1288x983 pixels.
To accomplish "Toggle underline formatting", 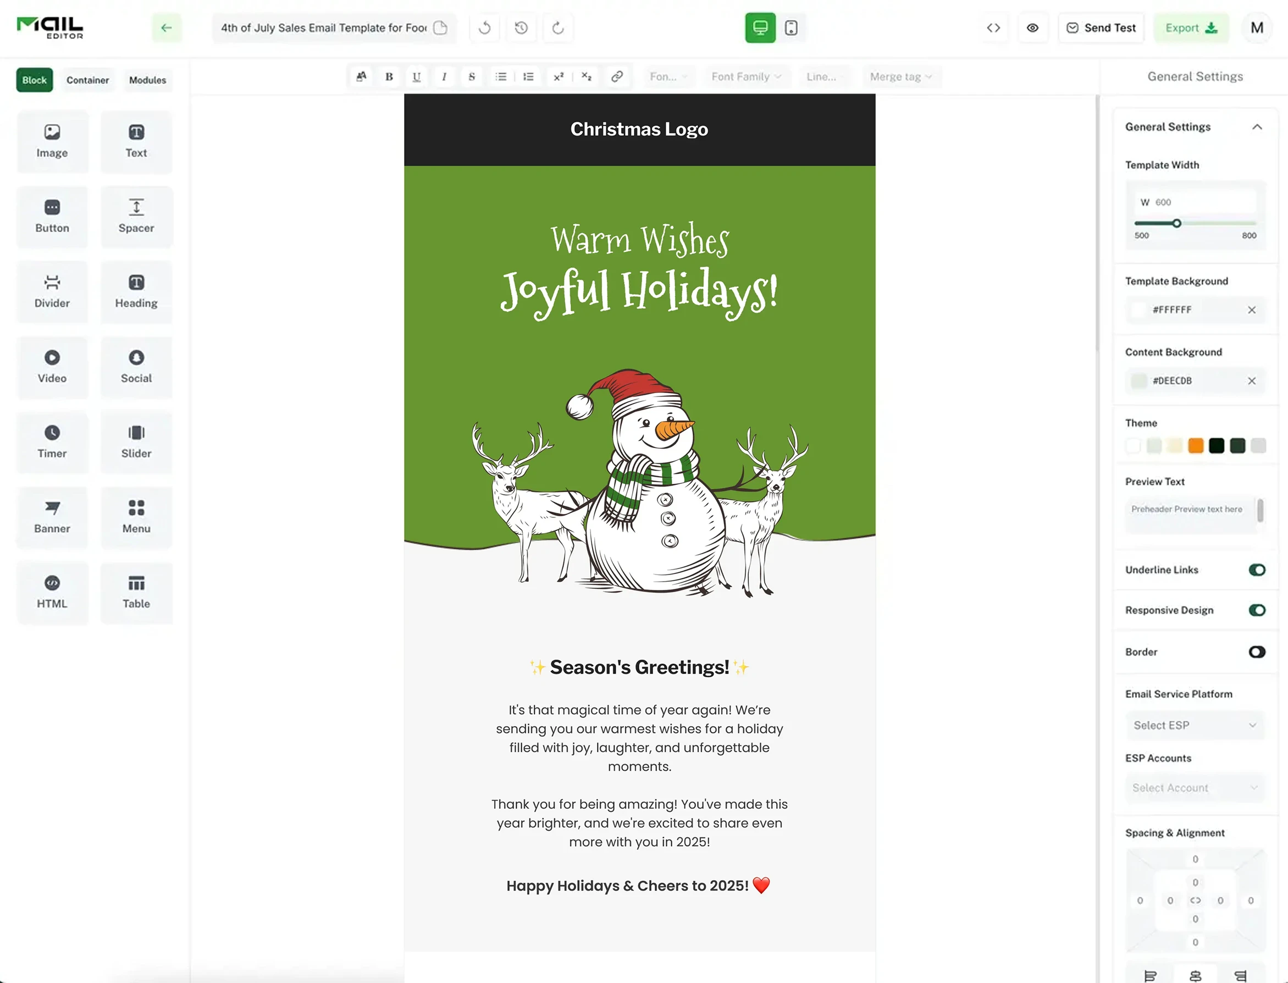I will coord(417,76).
